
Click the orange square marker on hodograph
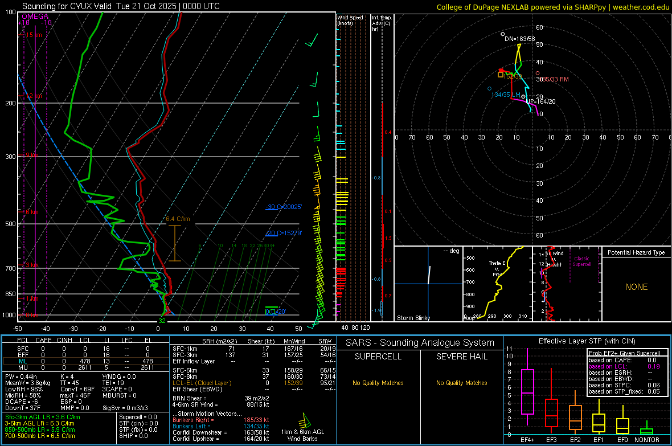pos(500,75)
